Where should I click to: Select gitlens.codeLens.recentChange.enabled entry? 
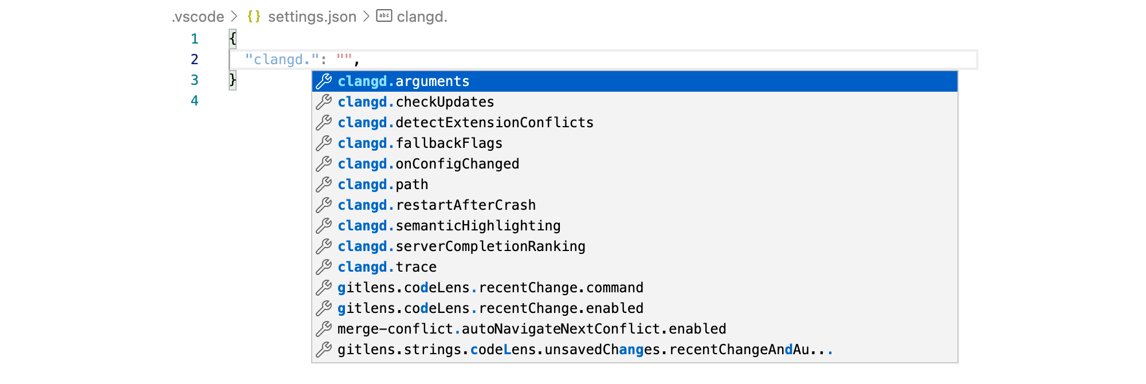[635, 308]
